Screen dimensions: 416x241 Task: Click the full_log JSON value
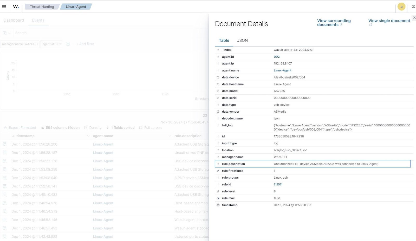(342, 127)
